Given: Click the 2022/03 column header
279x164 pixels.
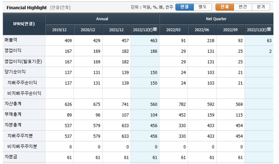Looking at the screenshot, I should tap(173, 30).
